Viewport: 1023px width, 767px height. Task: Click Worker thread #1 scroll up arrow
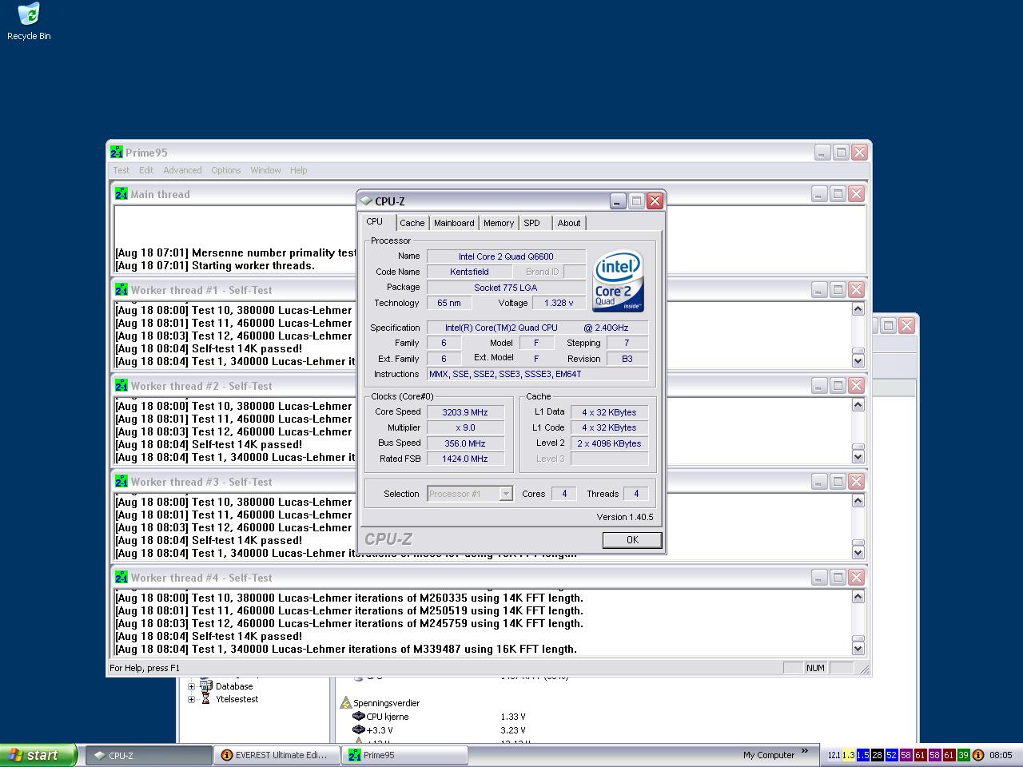858,309
